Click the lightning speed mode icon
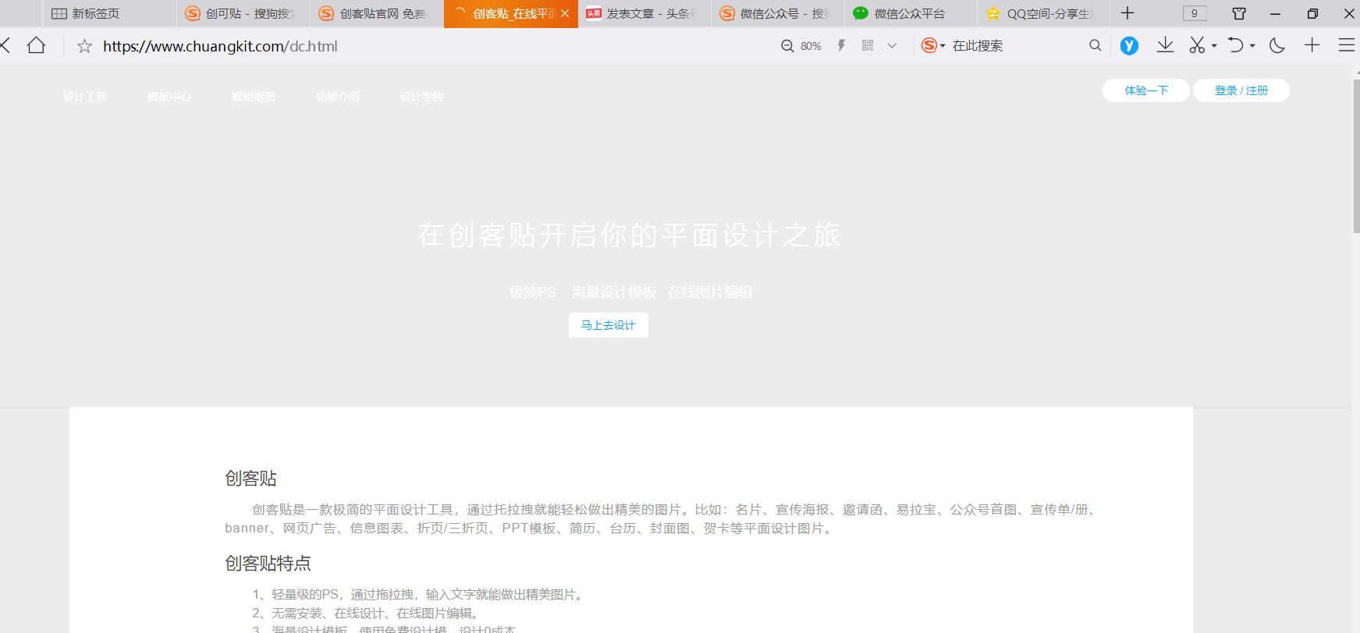The height and width of the screenshot is (633, 1360). 841,46
